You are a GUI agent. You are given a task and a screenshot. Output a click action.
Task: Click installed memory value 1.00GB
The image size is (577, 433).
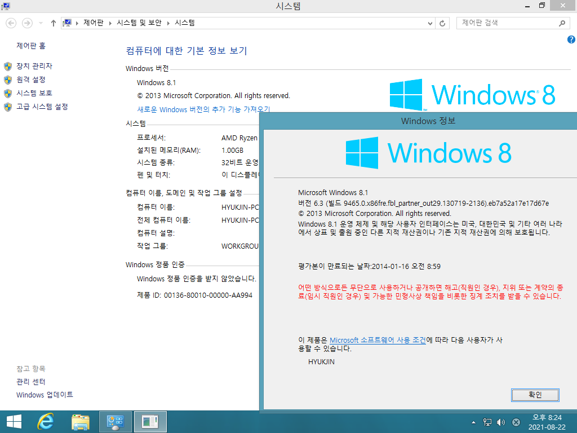[x=233, y=150]
